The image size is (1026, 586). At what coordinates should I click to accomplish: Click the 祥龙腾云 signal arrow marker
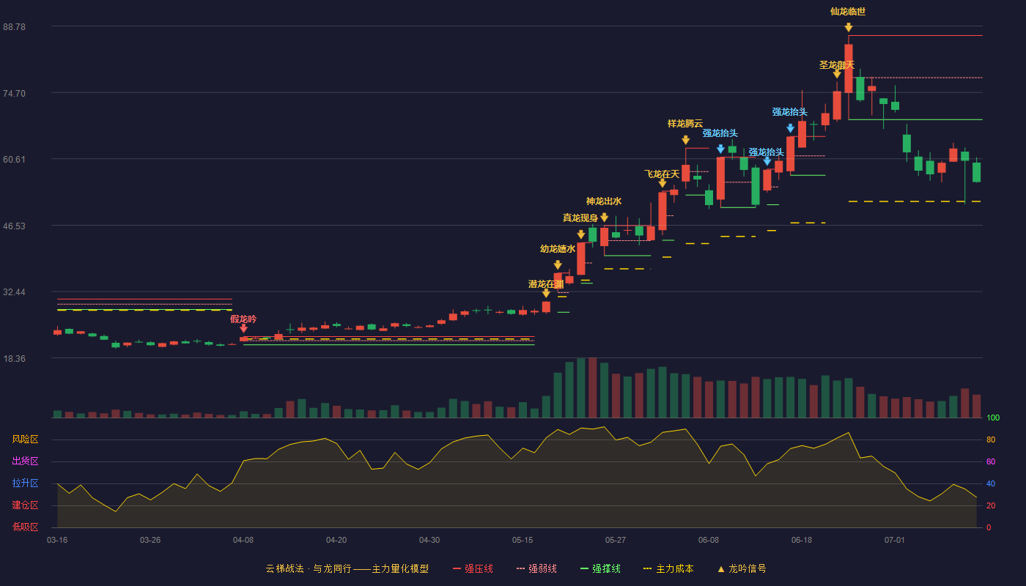685,140
